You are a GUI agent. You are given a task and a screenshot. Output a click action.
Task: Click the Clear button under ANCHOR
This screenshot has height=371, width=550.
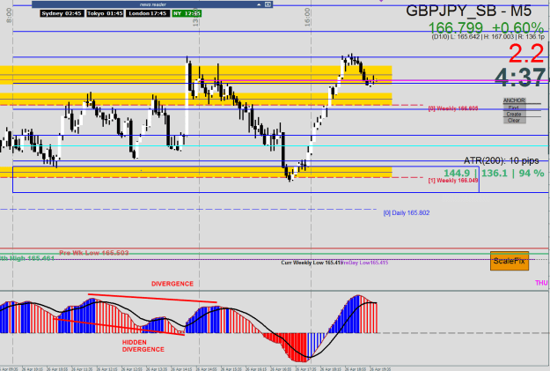(x=514, y=121)
